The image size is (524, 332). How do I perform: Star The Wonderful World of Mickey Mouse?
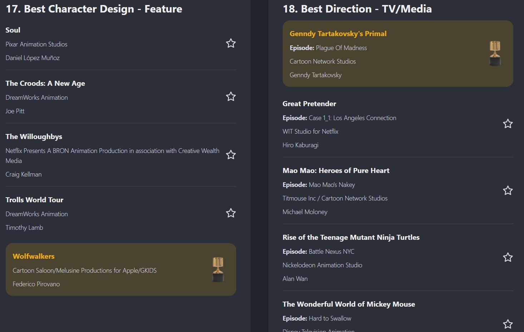click(x=508, y=324)
